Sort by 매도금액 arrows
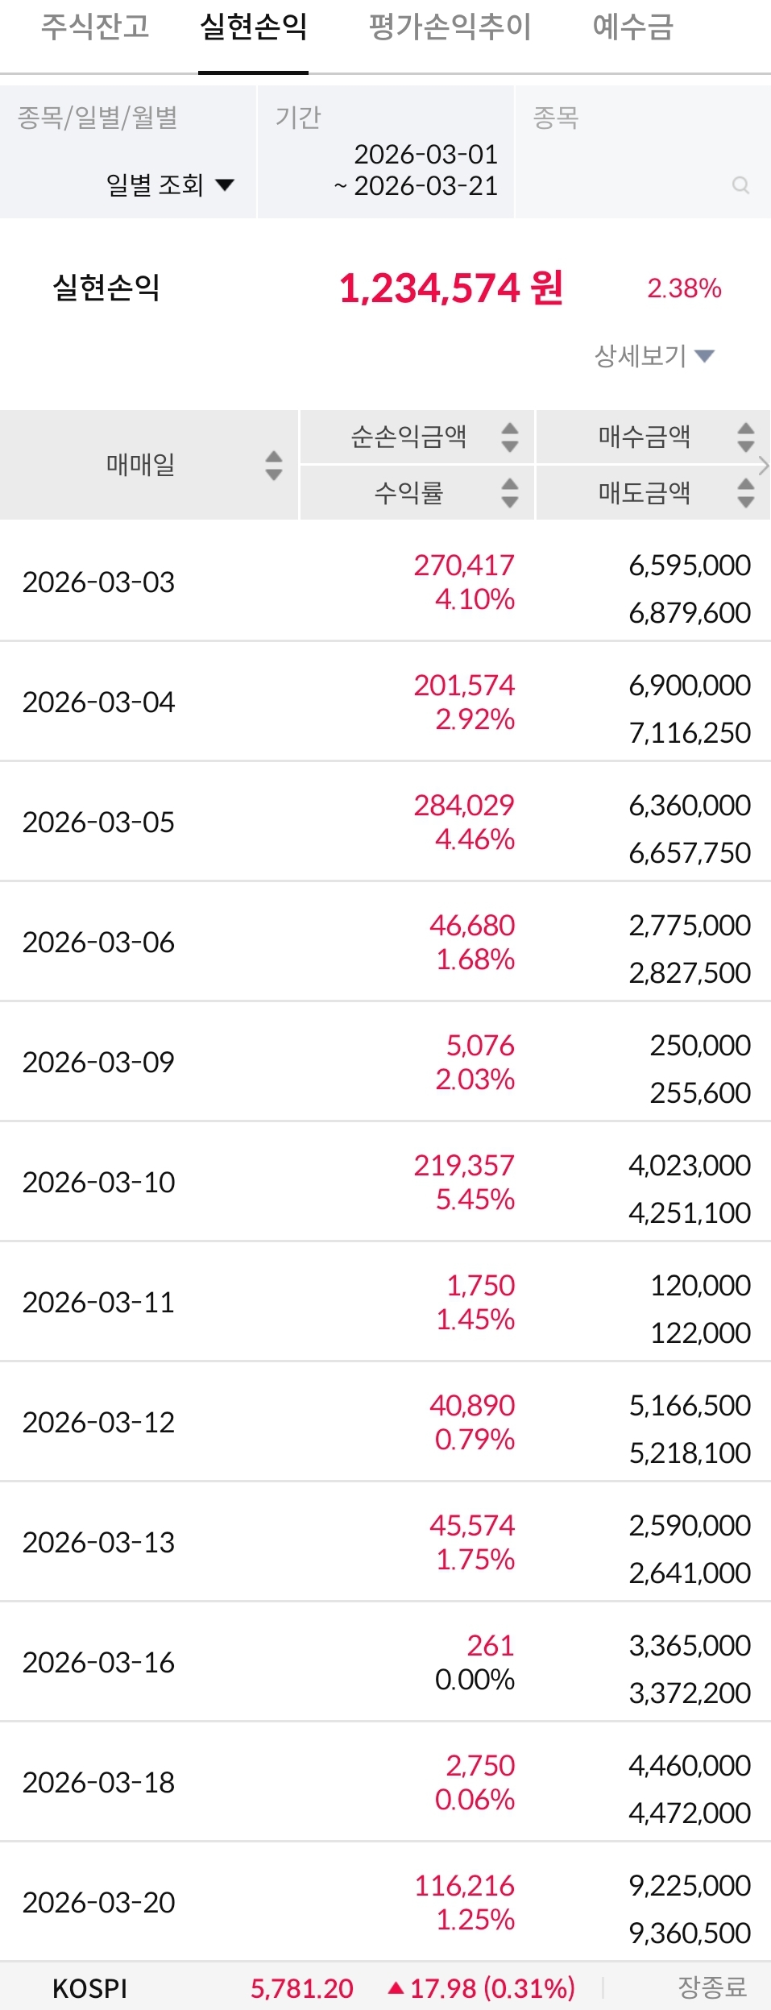The height and width of the screenshot is (2010, 771). (745, 492)
